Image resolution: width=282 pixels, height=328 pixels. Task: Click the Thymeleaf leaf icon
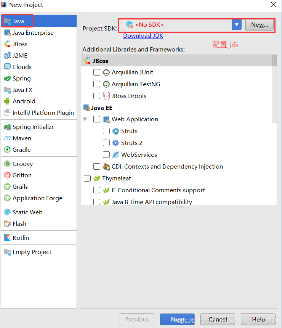pos(96,178)
